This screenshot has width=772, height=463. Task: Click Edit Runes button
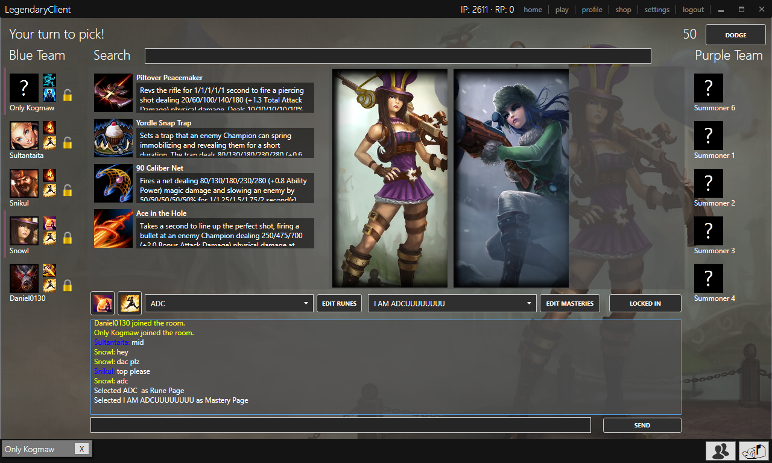click(339, 303)
